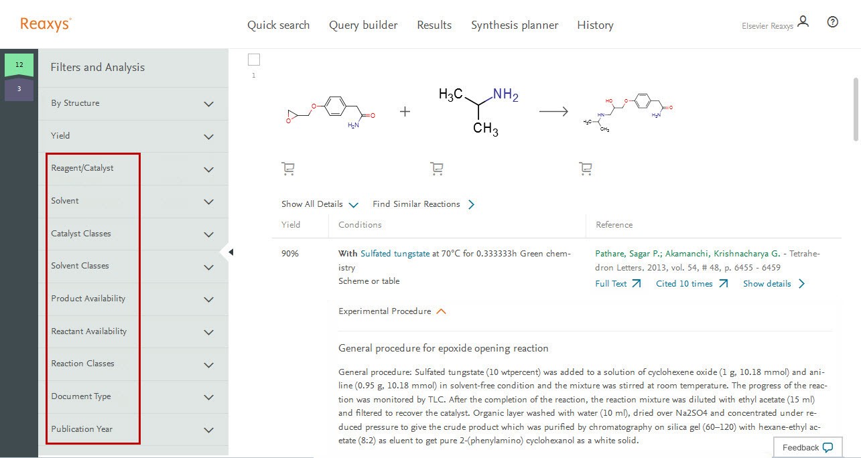Collapse the filters panel with arrow handle
861x458 pixels.
230,252
